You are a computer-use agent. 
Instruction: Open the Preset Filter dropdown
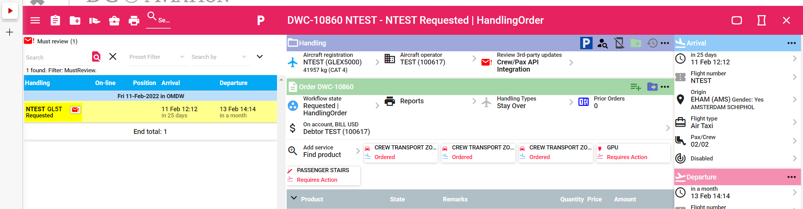157,57
